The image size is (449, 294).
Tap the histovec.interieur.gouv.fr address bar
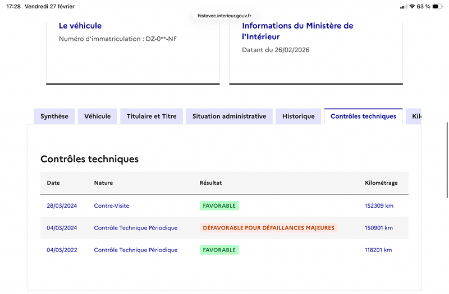point(224,16)
